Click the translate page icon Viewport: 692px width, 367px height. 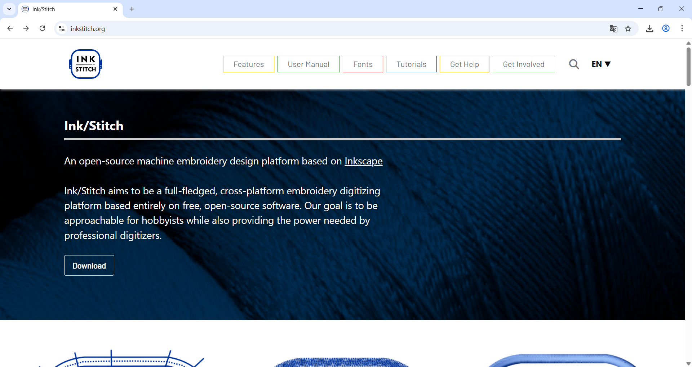[x=613, y=28]
